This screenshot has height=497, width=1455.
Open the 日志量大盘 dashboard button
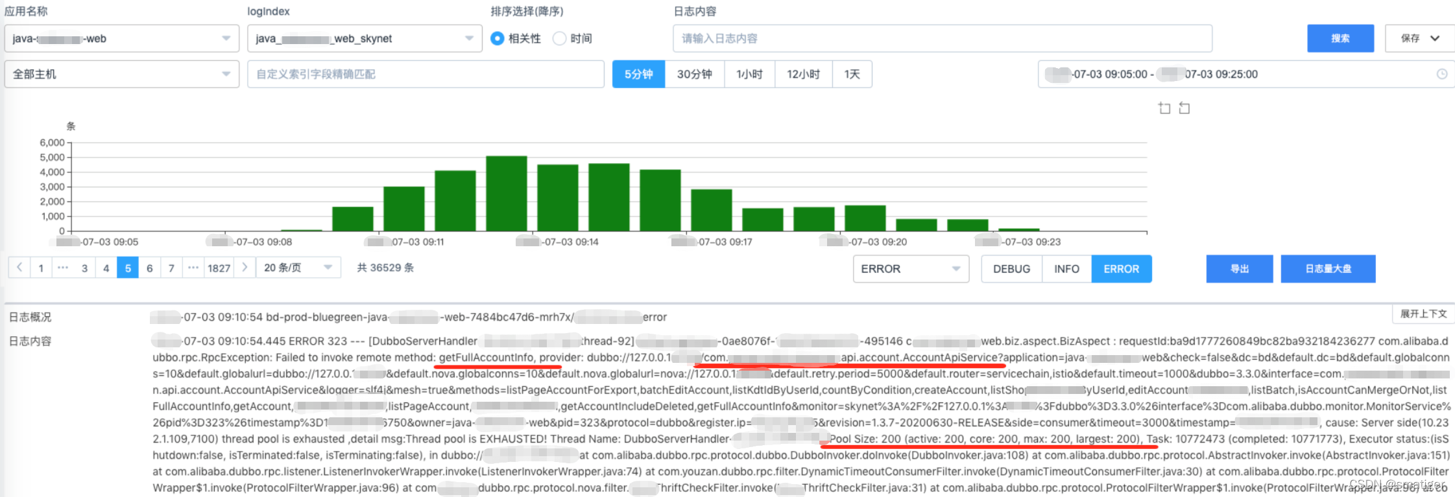(x=1328, y=269)
